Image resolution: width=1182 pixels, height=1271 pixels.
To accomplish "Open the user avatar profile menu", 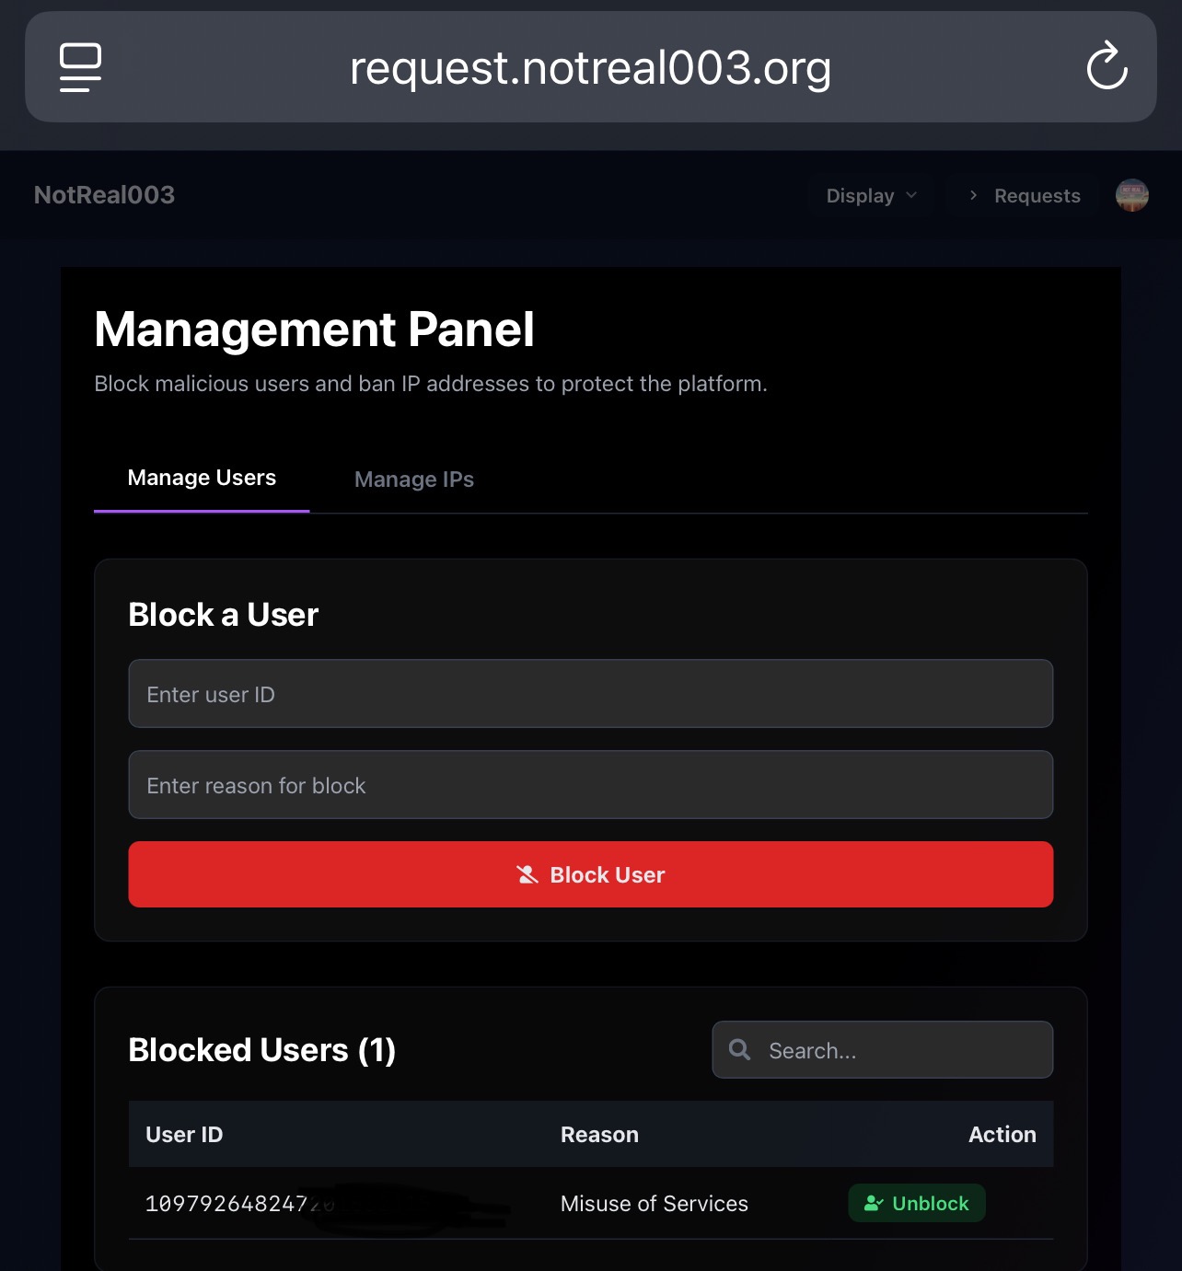I will pyautogui.click(x=1131, y=195).
